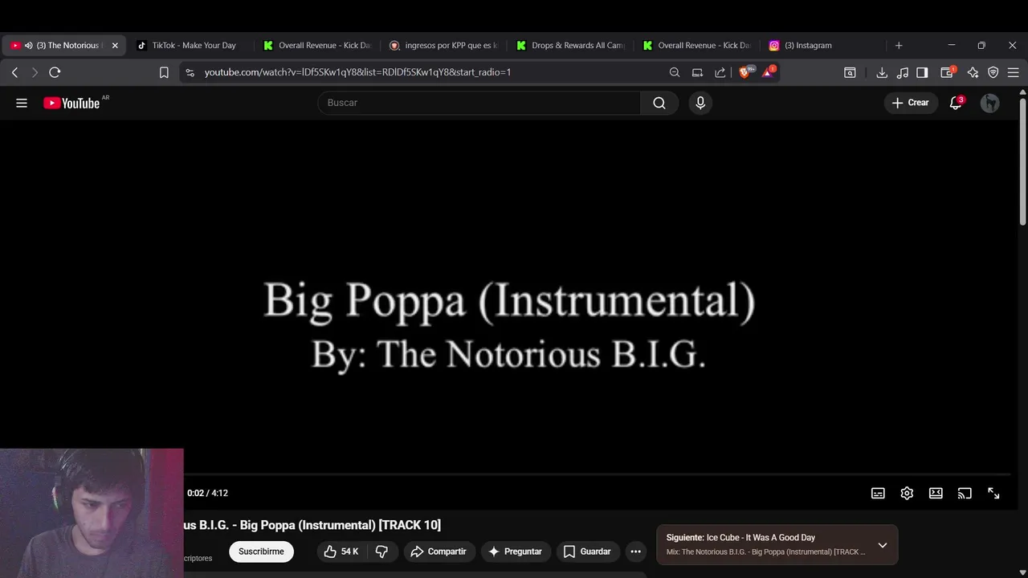Click the page vertical scrollbar
This screenshot has height=578, width=1028.
(1022, 161)
